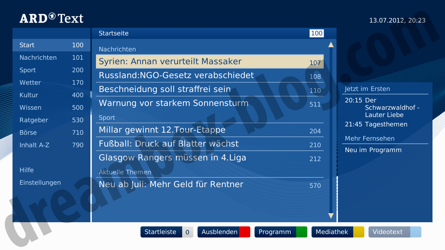Open Fußball: Druck auf Blatter wächst
The image size is (445, 250).
(210, 144)
